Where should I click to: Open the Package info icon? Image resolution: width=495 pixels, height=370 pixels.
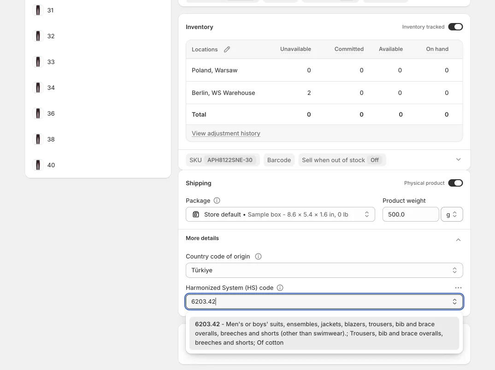(217, 200)
